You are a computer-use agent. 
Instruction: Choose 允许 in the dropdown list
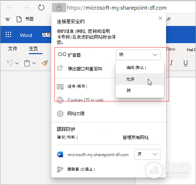coord(140,79)
